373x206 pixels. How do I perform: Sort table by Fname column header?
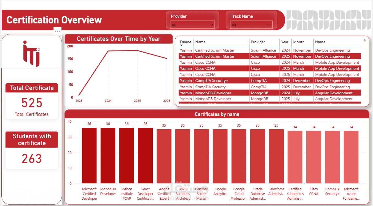point(186,42)
